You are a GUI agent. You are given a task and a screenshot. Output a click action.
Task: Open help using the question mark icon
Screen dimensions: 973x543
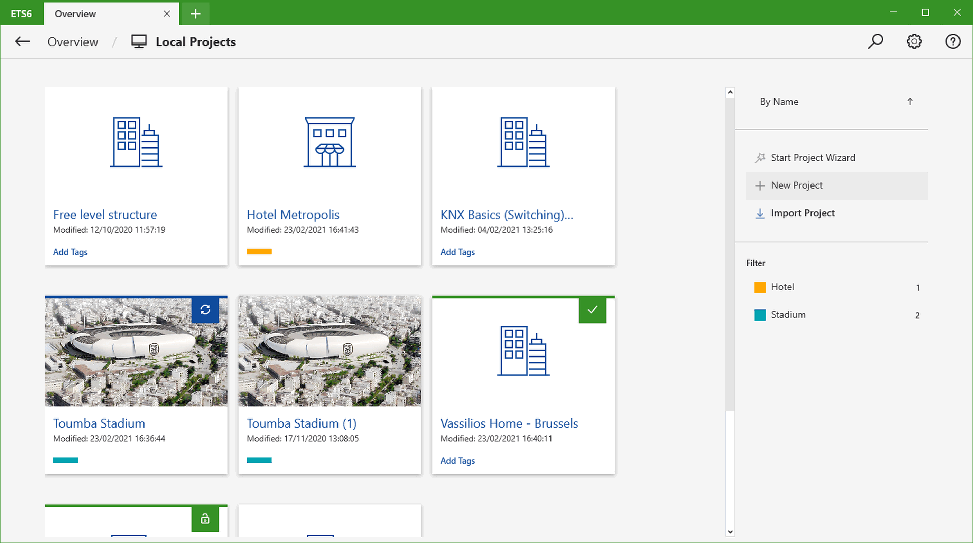[x=953, y=41]
